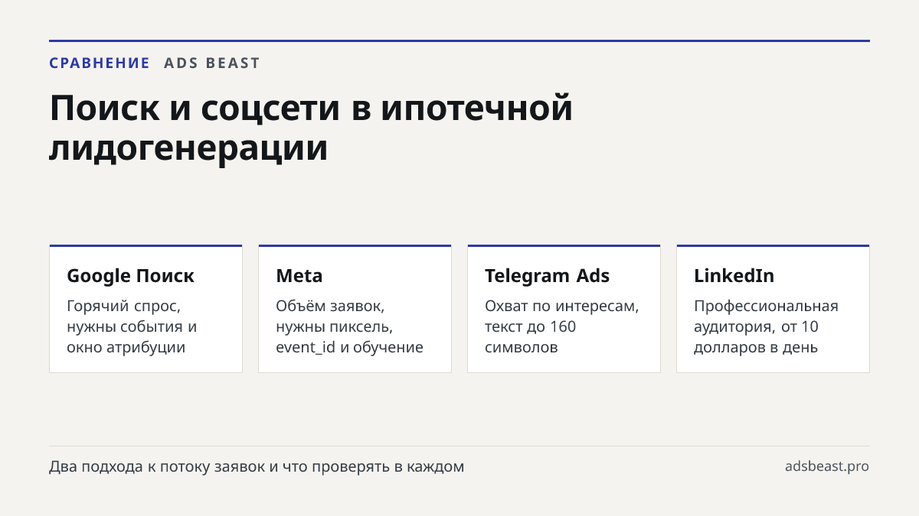The width and height of the screenshot is (919, 516).
Task: Click the "Telegram Ads" card title
Action: [547, 276]
